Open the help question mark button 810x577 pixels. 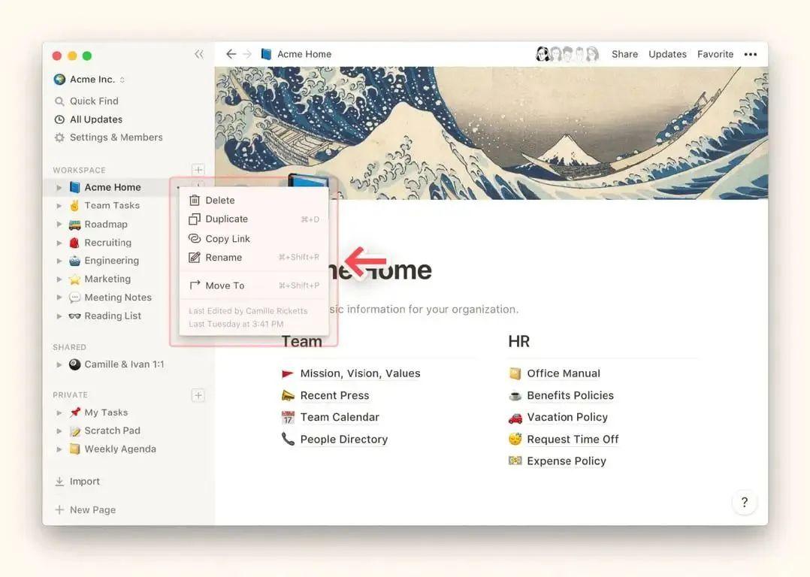tap(745, 502)
